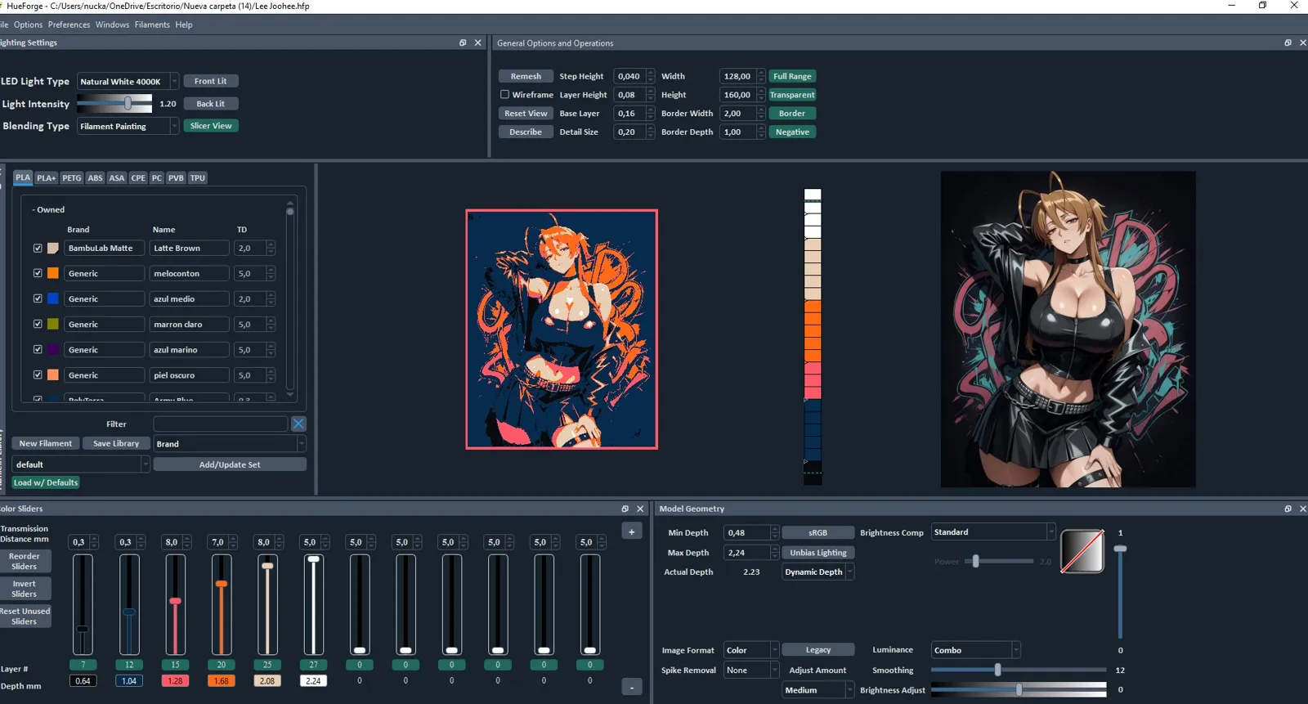Click the New Filament button
This screenshot has width=1308, height=704.
coord(46,443)
